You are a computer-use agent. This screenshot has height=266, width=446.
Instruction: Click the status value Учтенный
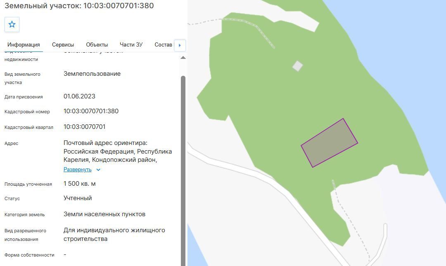(x=78, y=198)
